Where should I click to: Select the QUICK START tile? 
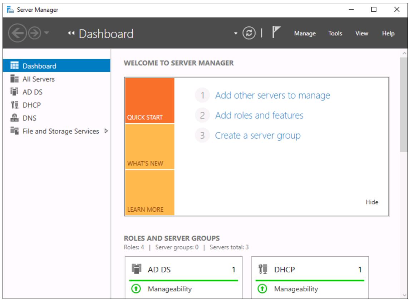150,100
